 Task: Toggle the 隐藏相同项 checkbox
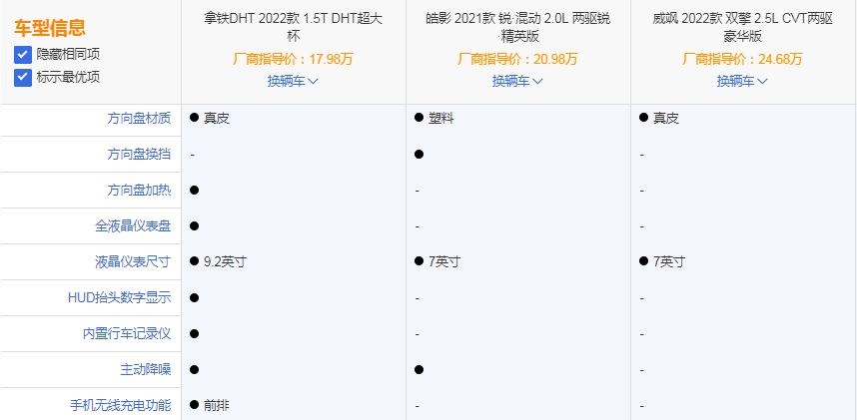[x=23, y=55]
